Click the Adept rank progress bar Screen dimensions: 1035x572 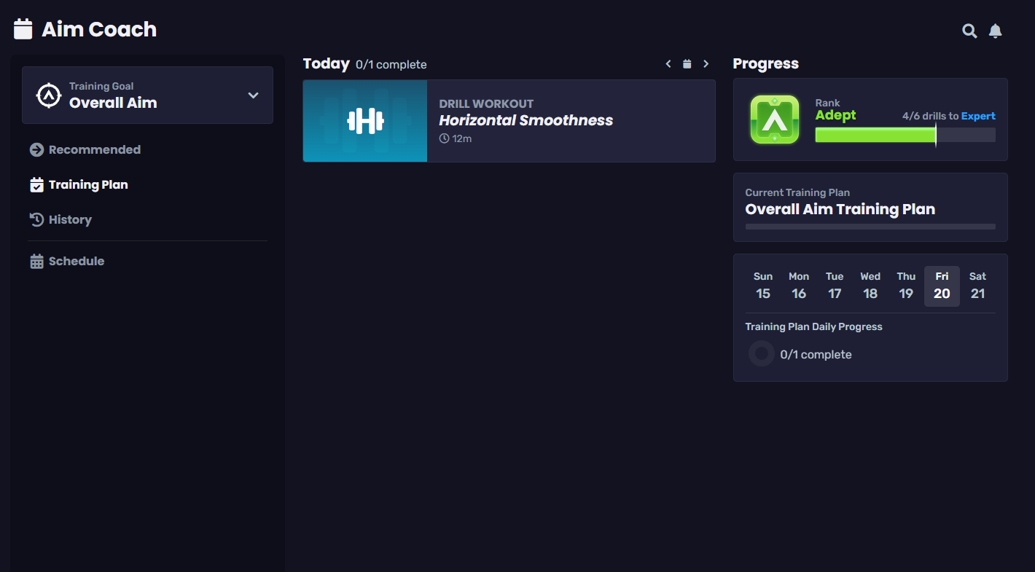pos(905,135)
